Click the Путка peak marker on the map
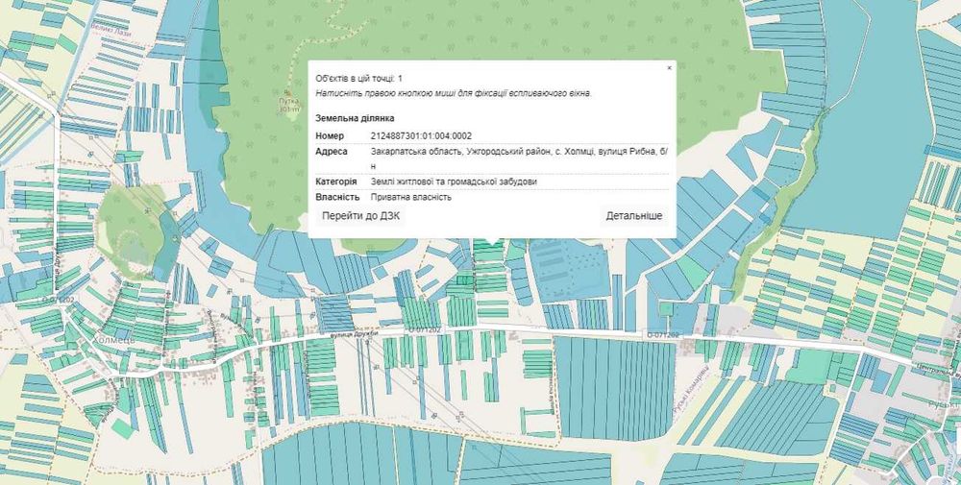Viewport: 961px width, 485px height. [288, 94]
